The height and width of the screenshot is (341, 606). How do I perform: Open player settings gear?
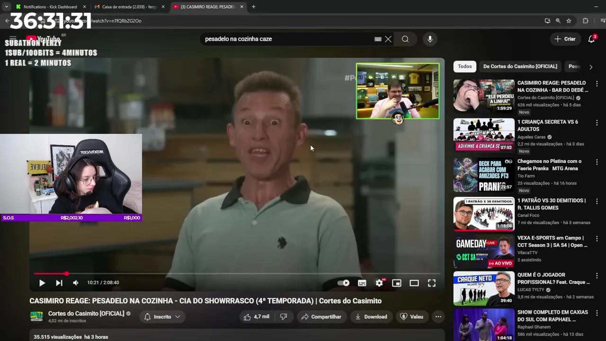(379, 283)
